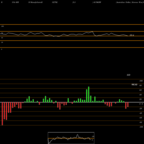
Task: Click the MR axis label -40
Action: tap(141, 113)
